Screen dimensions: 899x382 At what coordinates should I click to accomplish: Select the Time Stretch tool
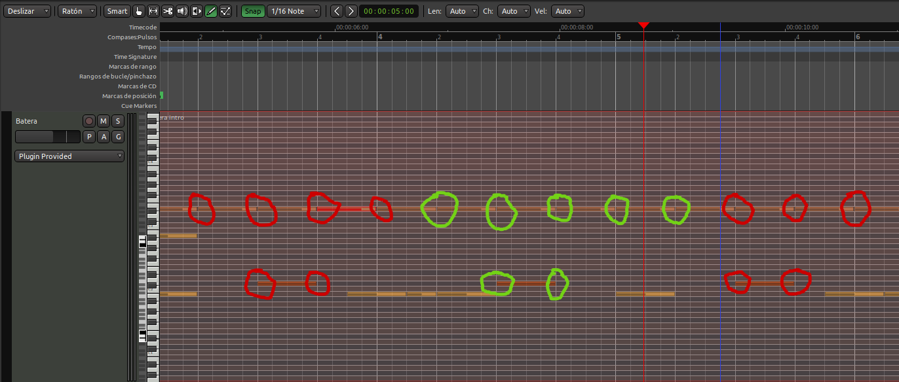pos(197,11)
